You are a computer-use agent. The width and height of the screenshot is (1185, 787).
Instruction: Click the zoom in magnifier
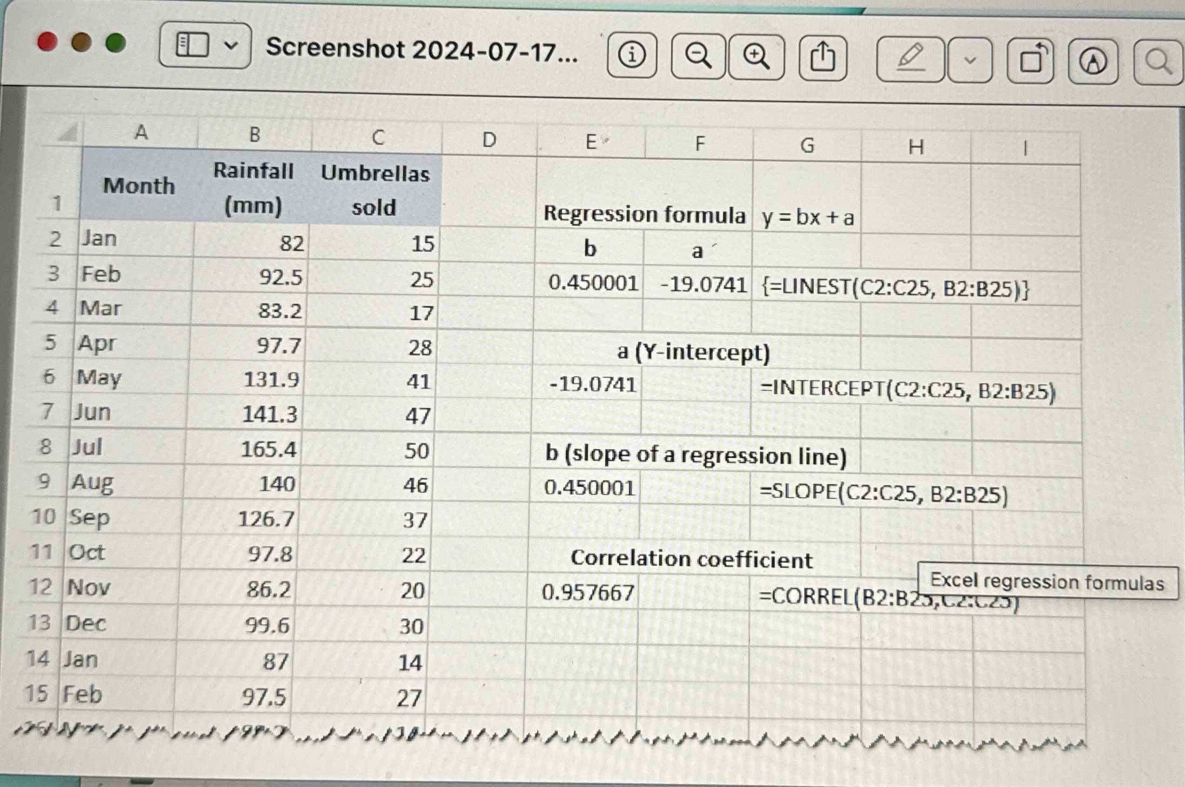[756, 57]
